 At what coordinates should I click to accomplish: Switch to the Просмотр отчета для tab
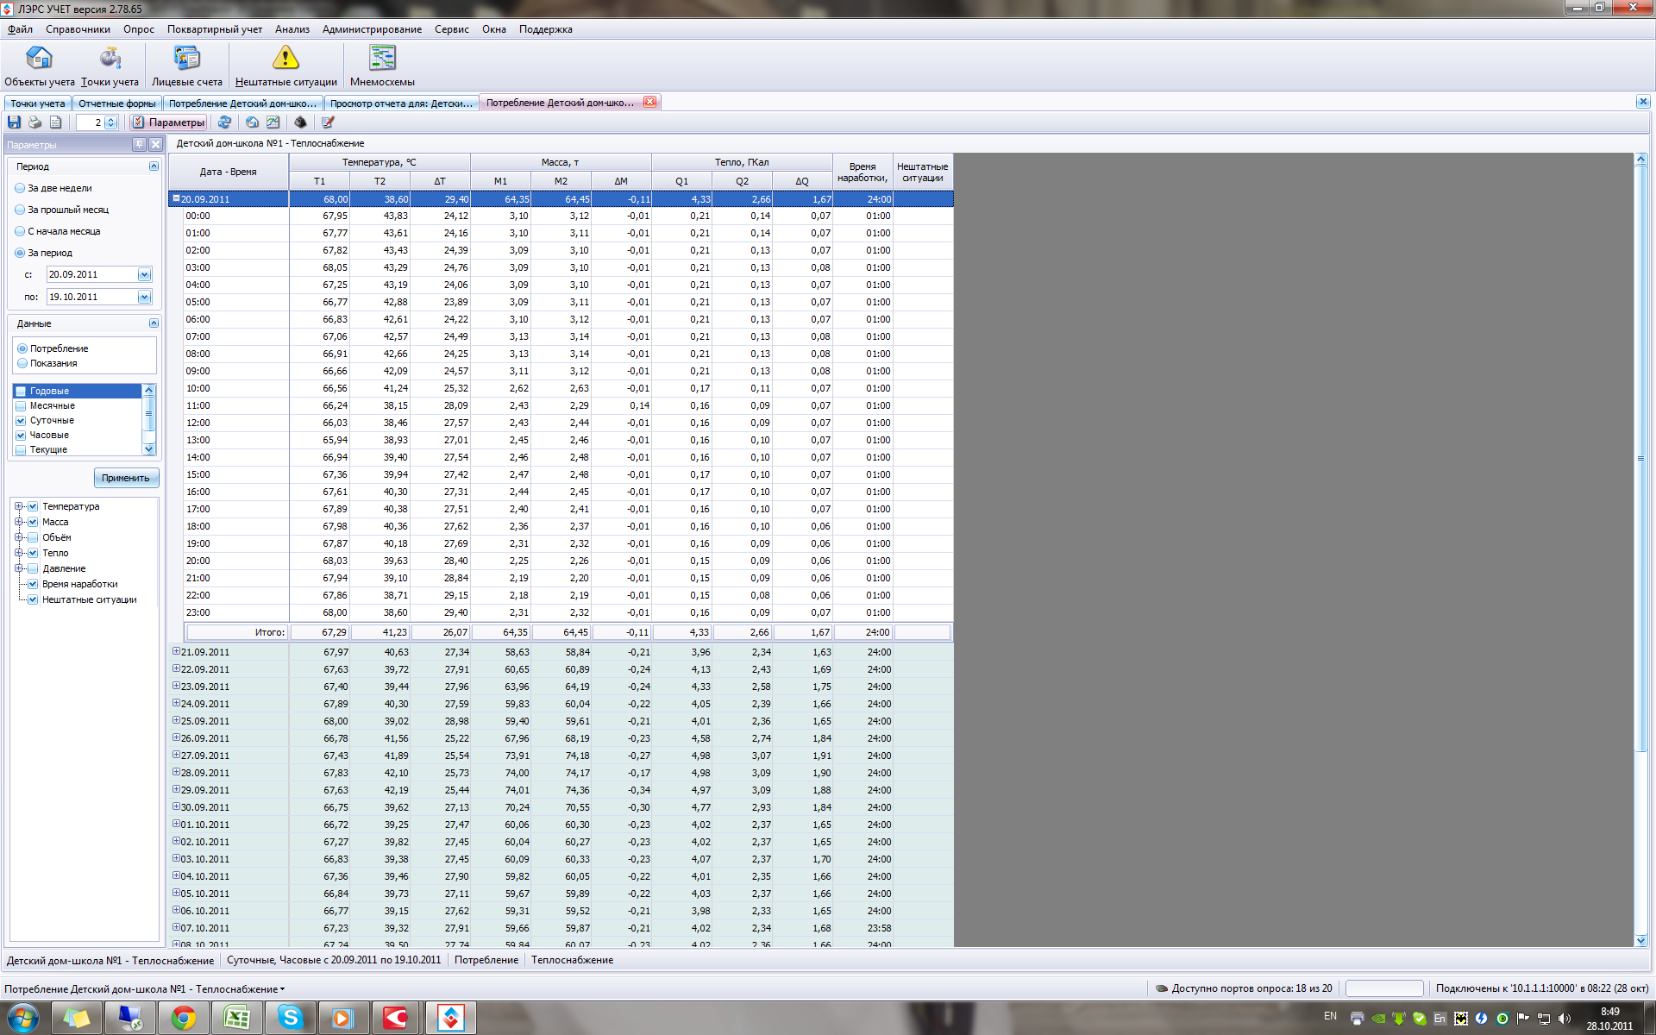coord(401,103)
